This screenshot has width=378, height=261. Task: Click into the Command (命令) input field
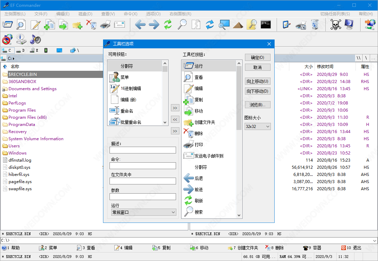(143, 166)
